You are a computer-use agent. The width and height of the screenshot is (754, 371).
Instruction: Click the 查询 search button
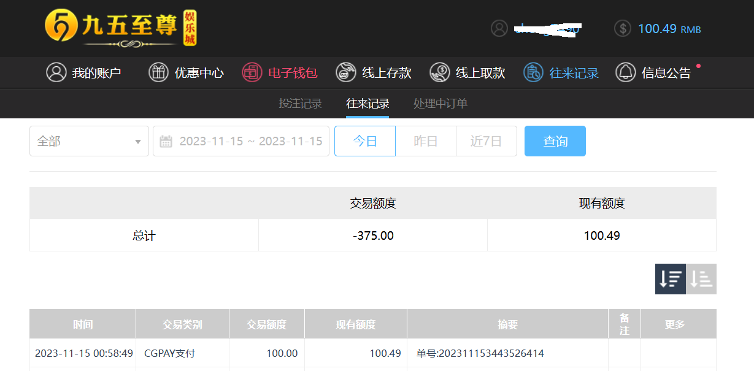(x=555, y=141)
